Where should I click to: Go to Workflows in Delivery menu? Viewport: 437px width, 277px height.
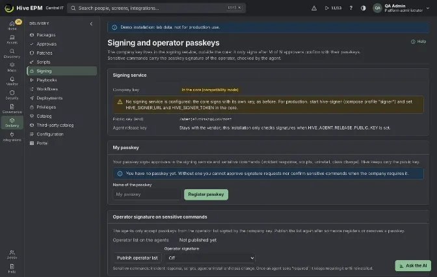pos(62,89)
